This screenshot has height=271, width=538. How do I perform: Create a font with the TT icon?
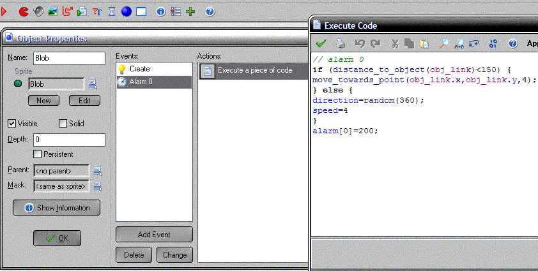coord(97,11)
